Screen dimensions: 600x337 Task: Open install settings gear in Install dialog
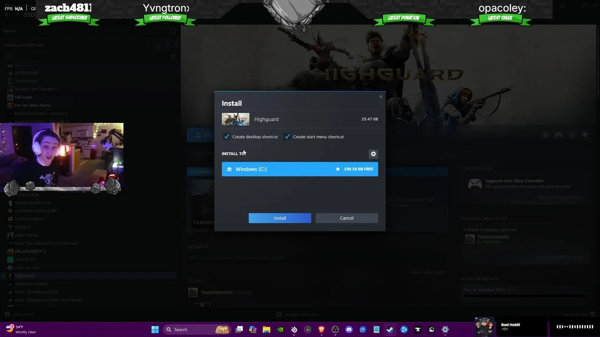pos(374,154)
